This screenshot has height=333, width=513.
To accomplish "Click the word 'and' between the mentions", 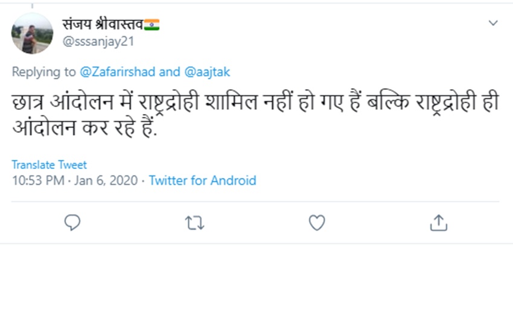I will pos(170,72).
